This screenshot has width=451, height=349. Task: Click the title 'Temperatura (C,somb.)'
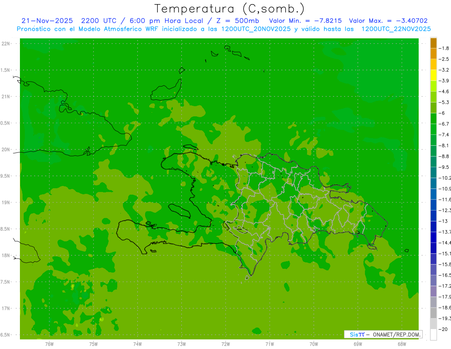point(229,9)
